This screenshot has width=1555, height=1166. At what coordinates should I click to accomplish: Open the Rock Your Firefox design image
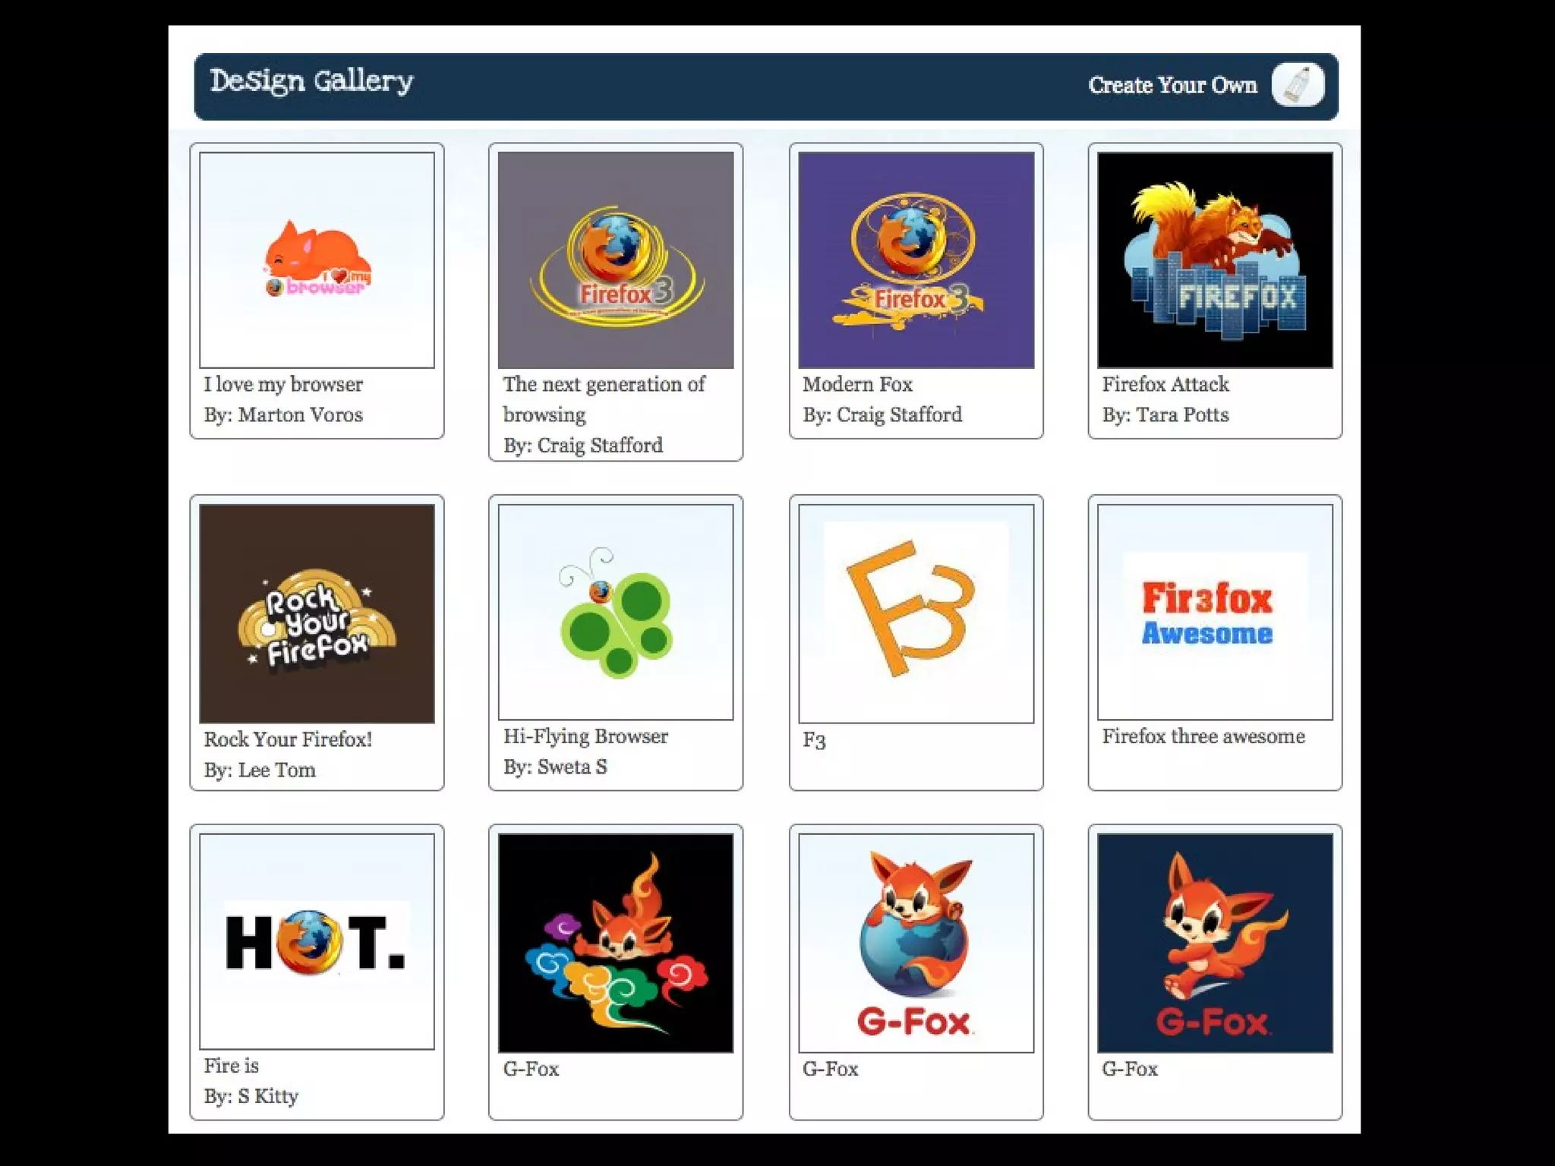click(x=317, y=613)
